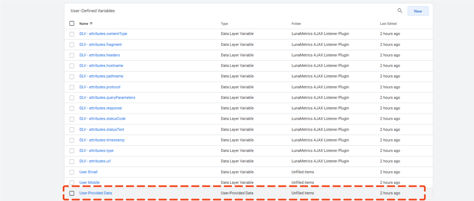
Task: Sort by the Name column header
Action: 84,24
